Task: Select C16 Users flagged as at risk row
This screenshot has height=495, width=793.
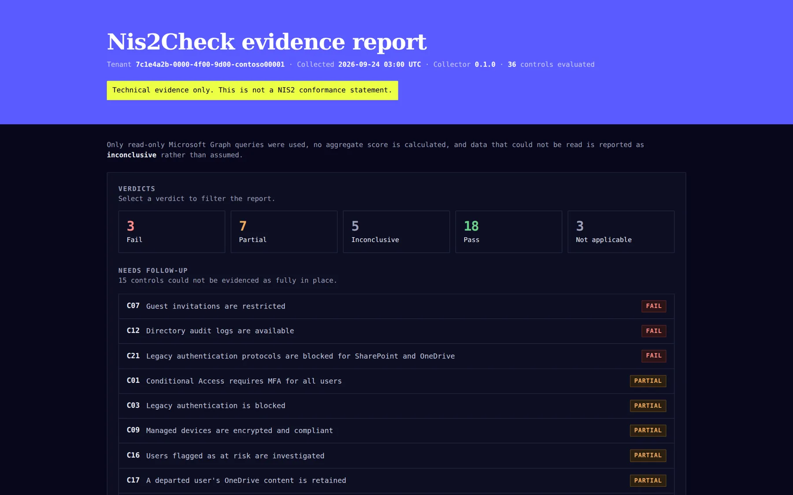Action: (x=396, y=455)
